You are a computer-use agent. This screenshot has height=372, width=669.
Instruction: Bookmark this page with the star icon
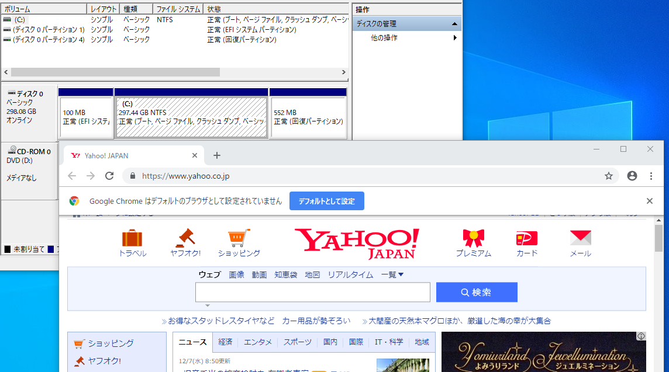(608, 176)
